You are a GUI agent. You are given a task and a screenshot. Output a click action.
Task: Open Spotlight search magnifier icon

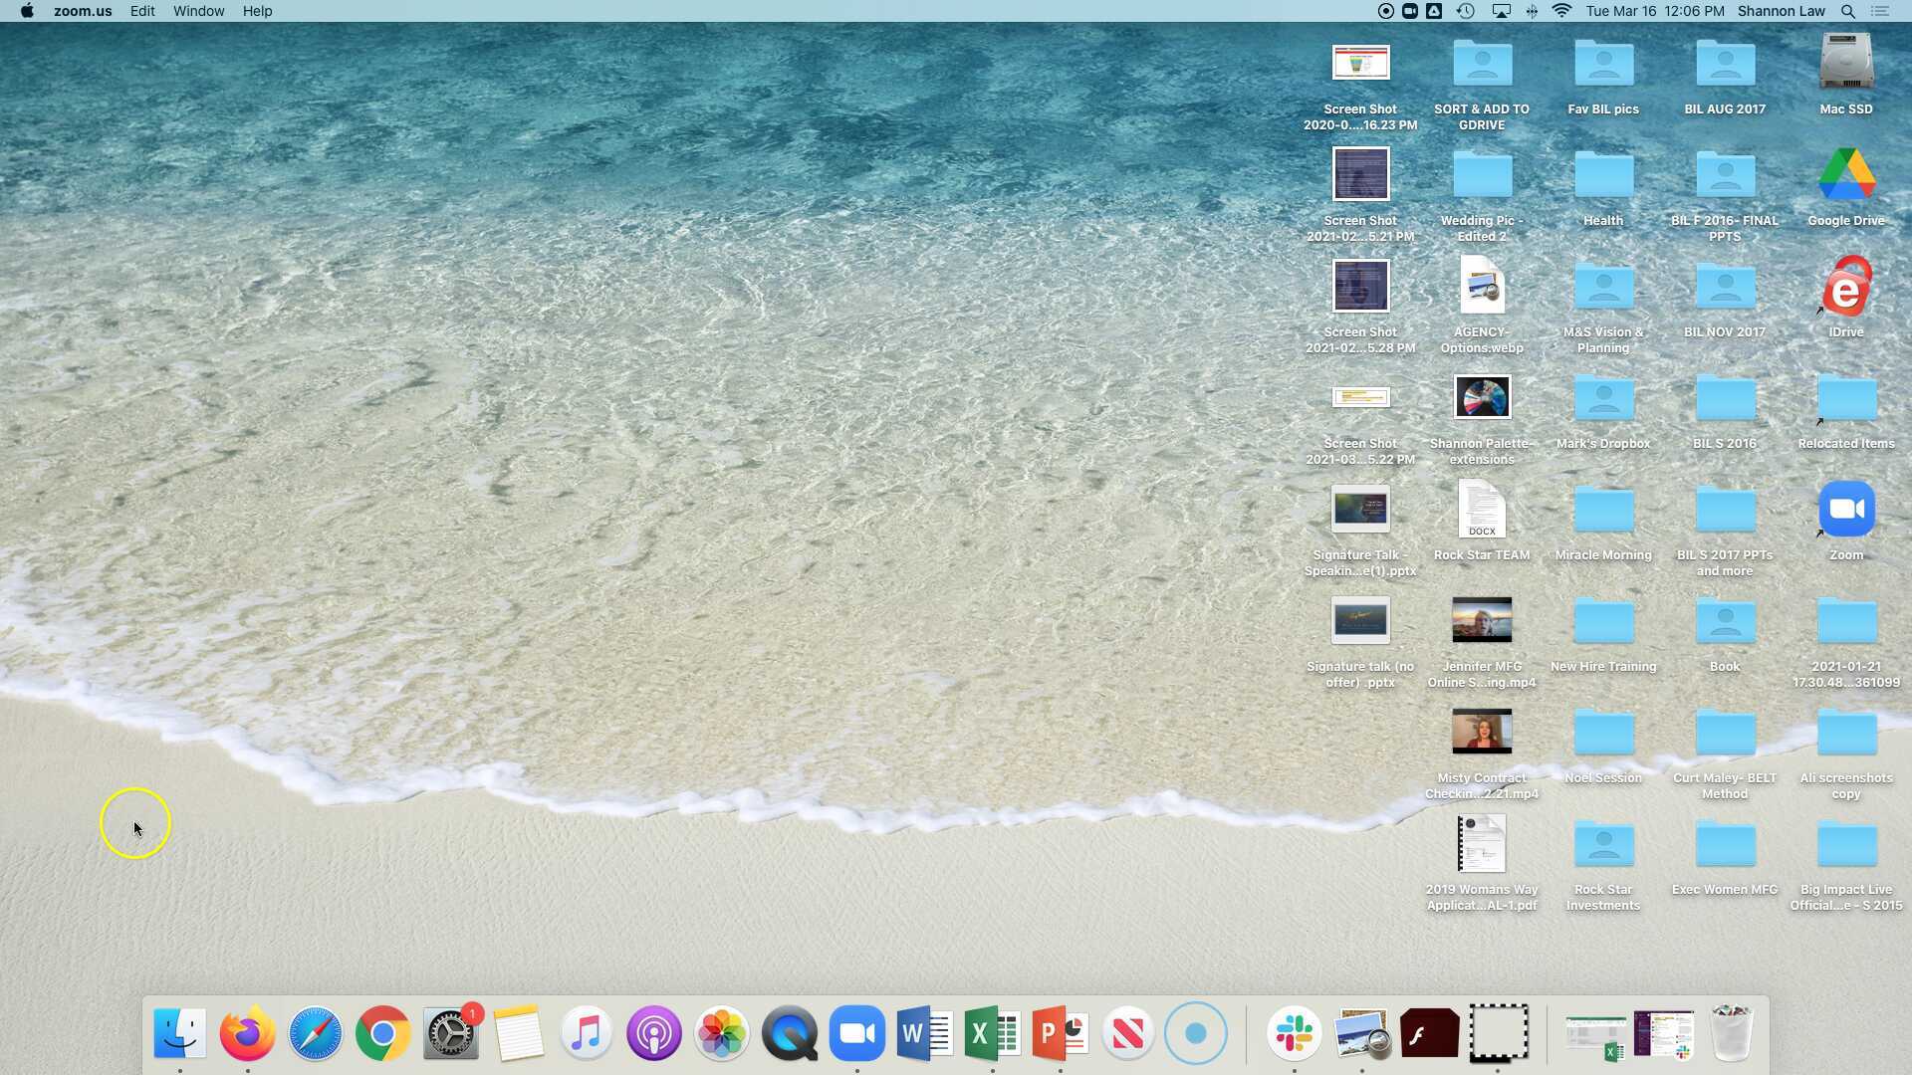1847,11
